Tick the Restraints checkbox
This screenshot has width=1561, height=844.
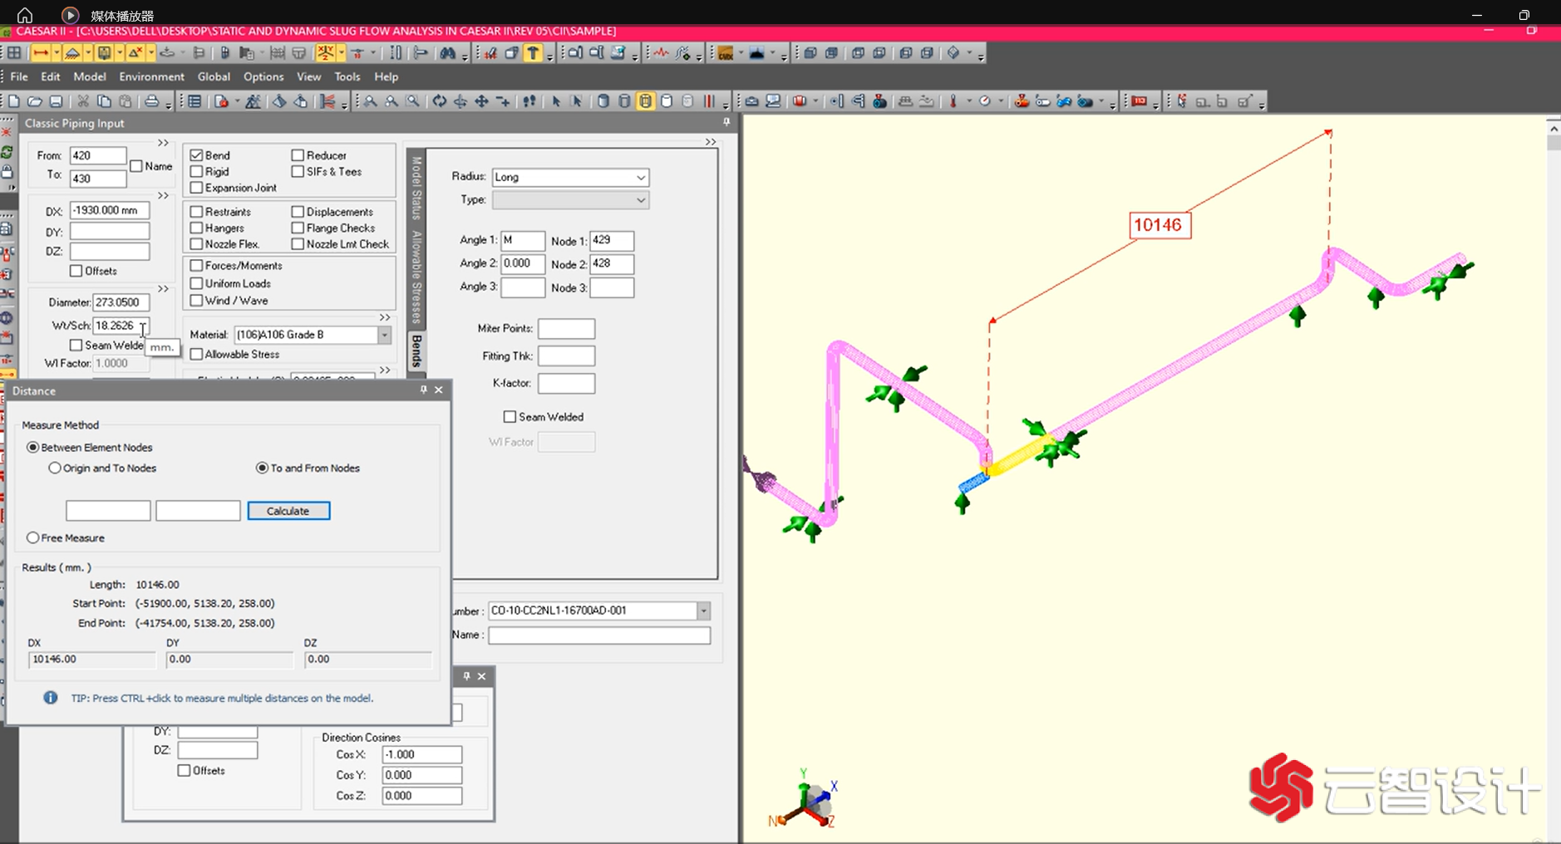click(x=197, y=212)
